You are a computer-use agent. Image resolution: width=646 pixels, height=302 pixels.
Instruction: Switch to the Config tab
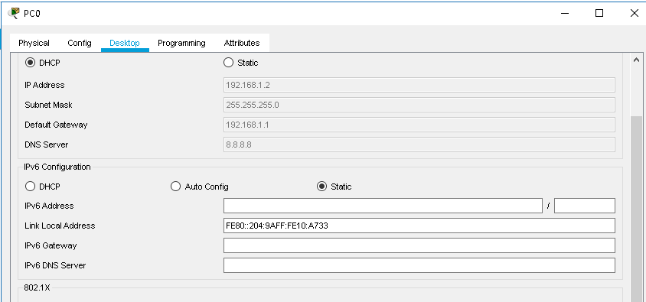(x=80, y=43)
